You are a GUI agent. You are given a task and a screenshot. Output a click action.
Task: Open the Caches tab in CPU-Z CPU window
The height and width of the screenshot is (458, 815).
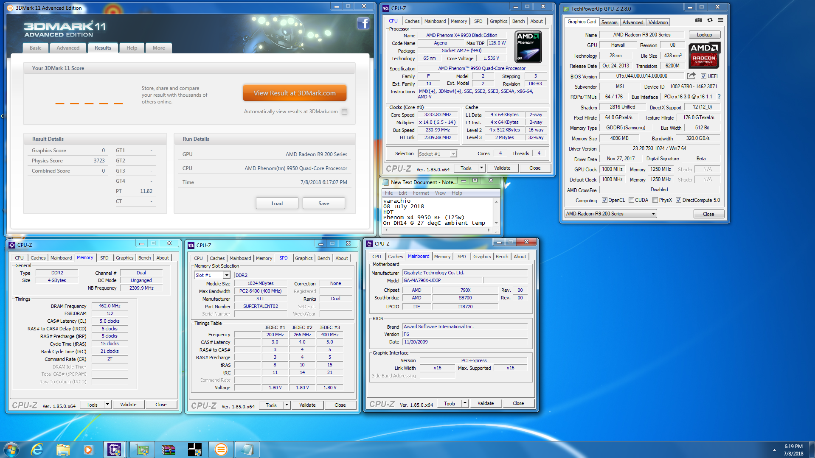412,21
